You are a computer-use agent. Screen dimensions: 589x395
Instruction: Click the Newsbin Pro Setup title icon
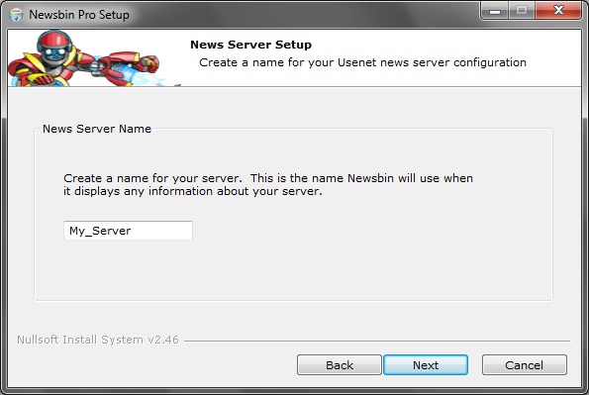point(16,15)
